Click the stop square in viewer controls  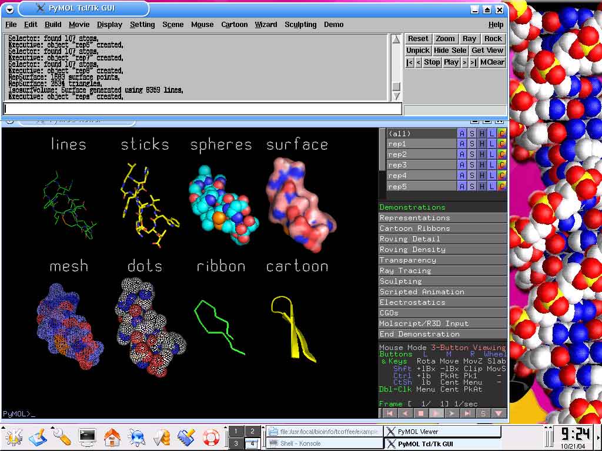pos(421,413)
